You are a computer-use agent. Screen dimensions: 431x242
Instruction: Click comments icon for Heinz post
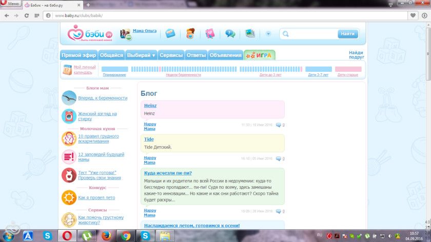(279, 125)
